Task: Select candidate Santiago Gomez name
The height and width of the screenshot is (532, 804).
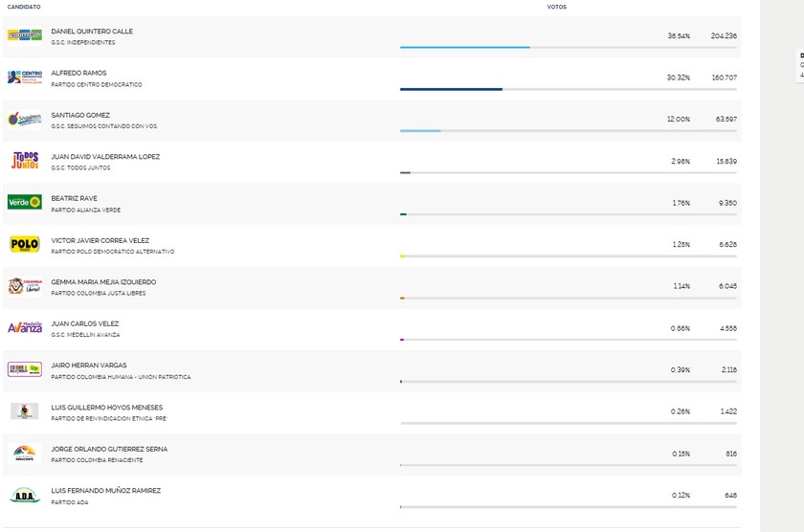Action: click(80, 115)
